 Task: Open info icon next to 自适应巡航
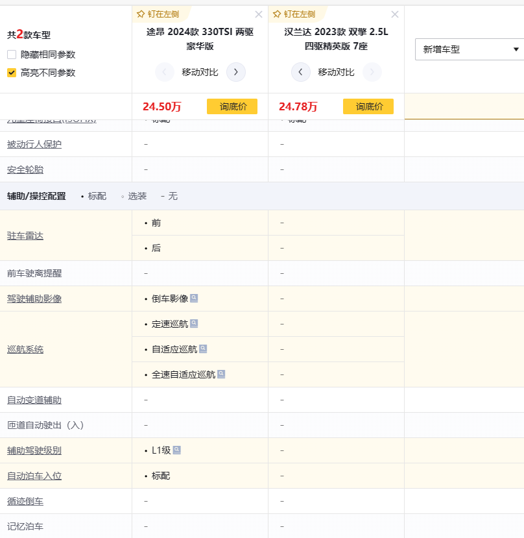pyautogui.click(x=203, y=348)
